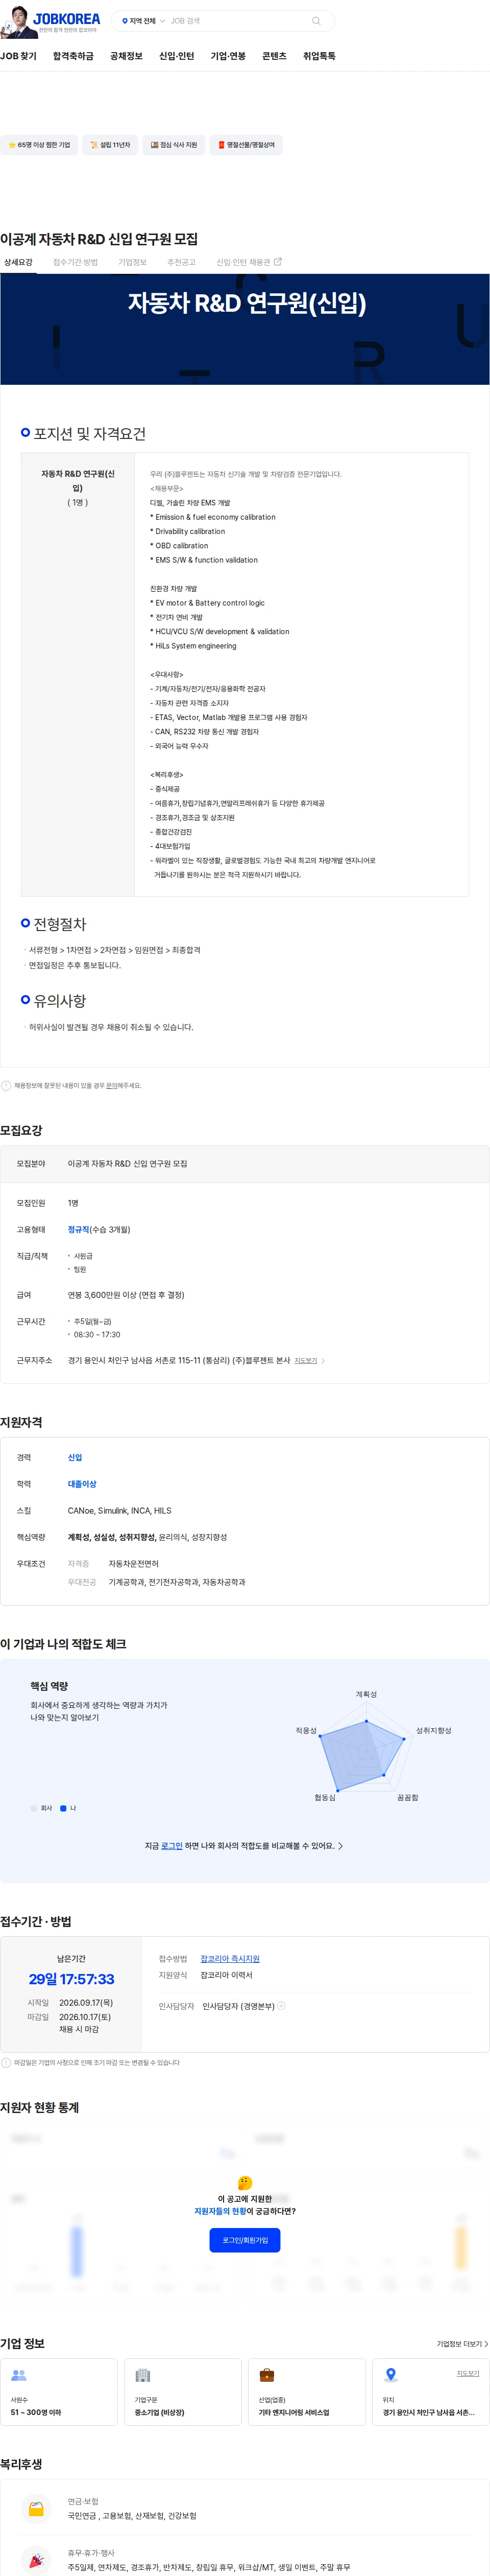Open the 잡코리아 즉시지원 link
The width and height of the screenshot is (490, 2576).
coord(230,1958)
